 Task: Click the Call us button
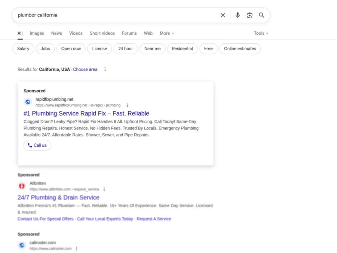click(37, 145)
